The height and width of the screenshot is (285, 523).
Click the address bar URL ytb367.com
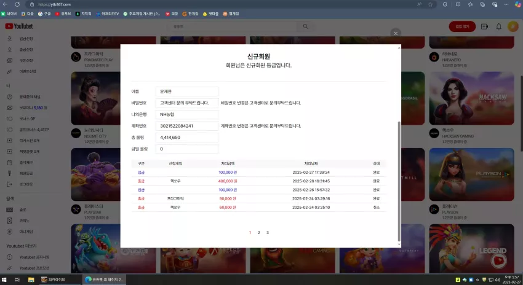[54, 4]
